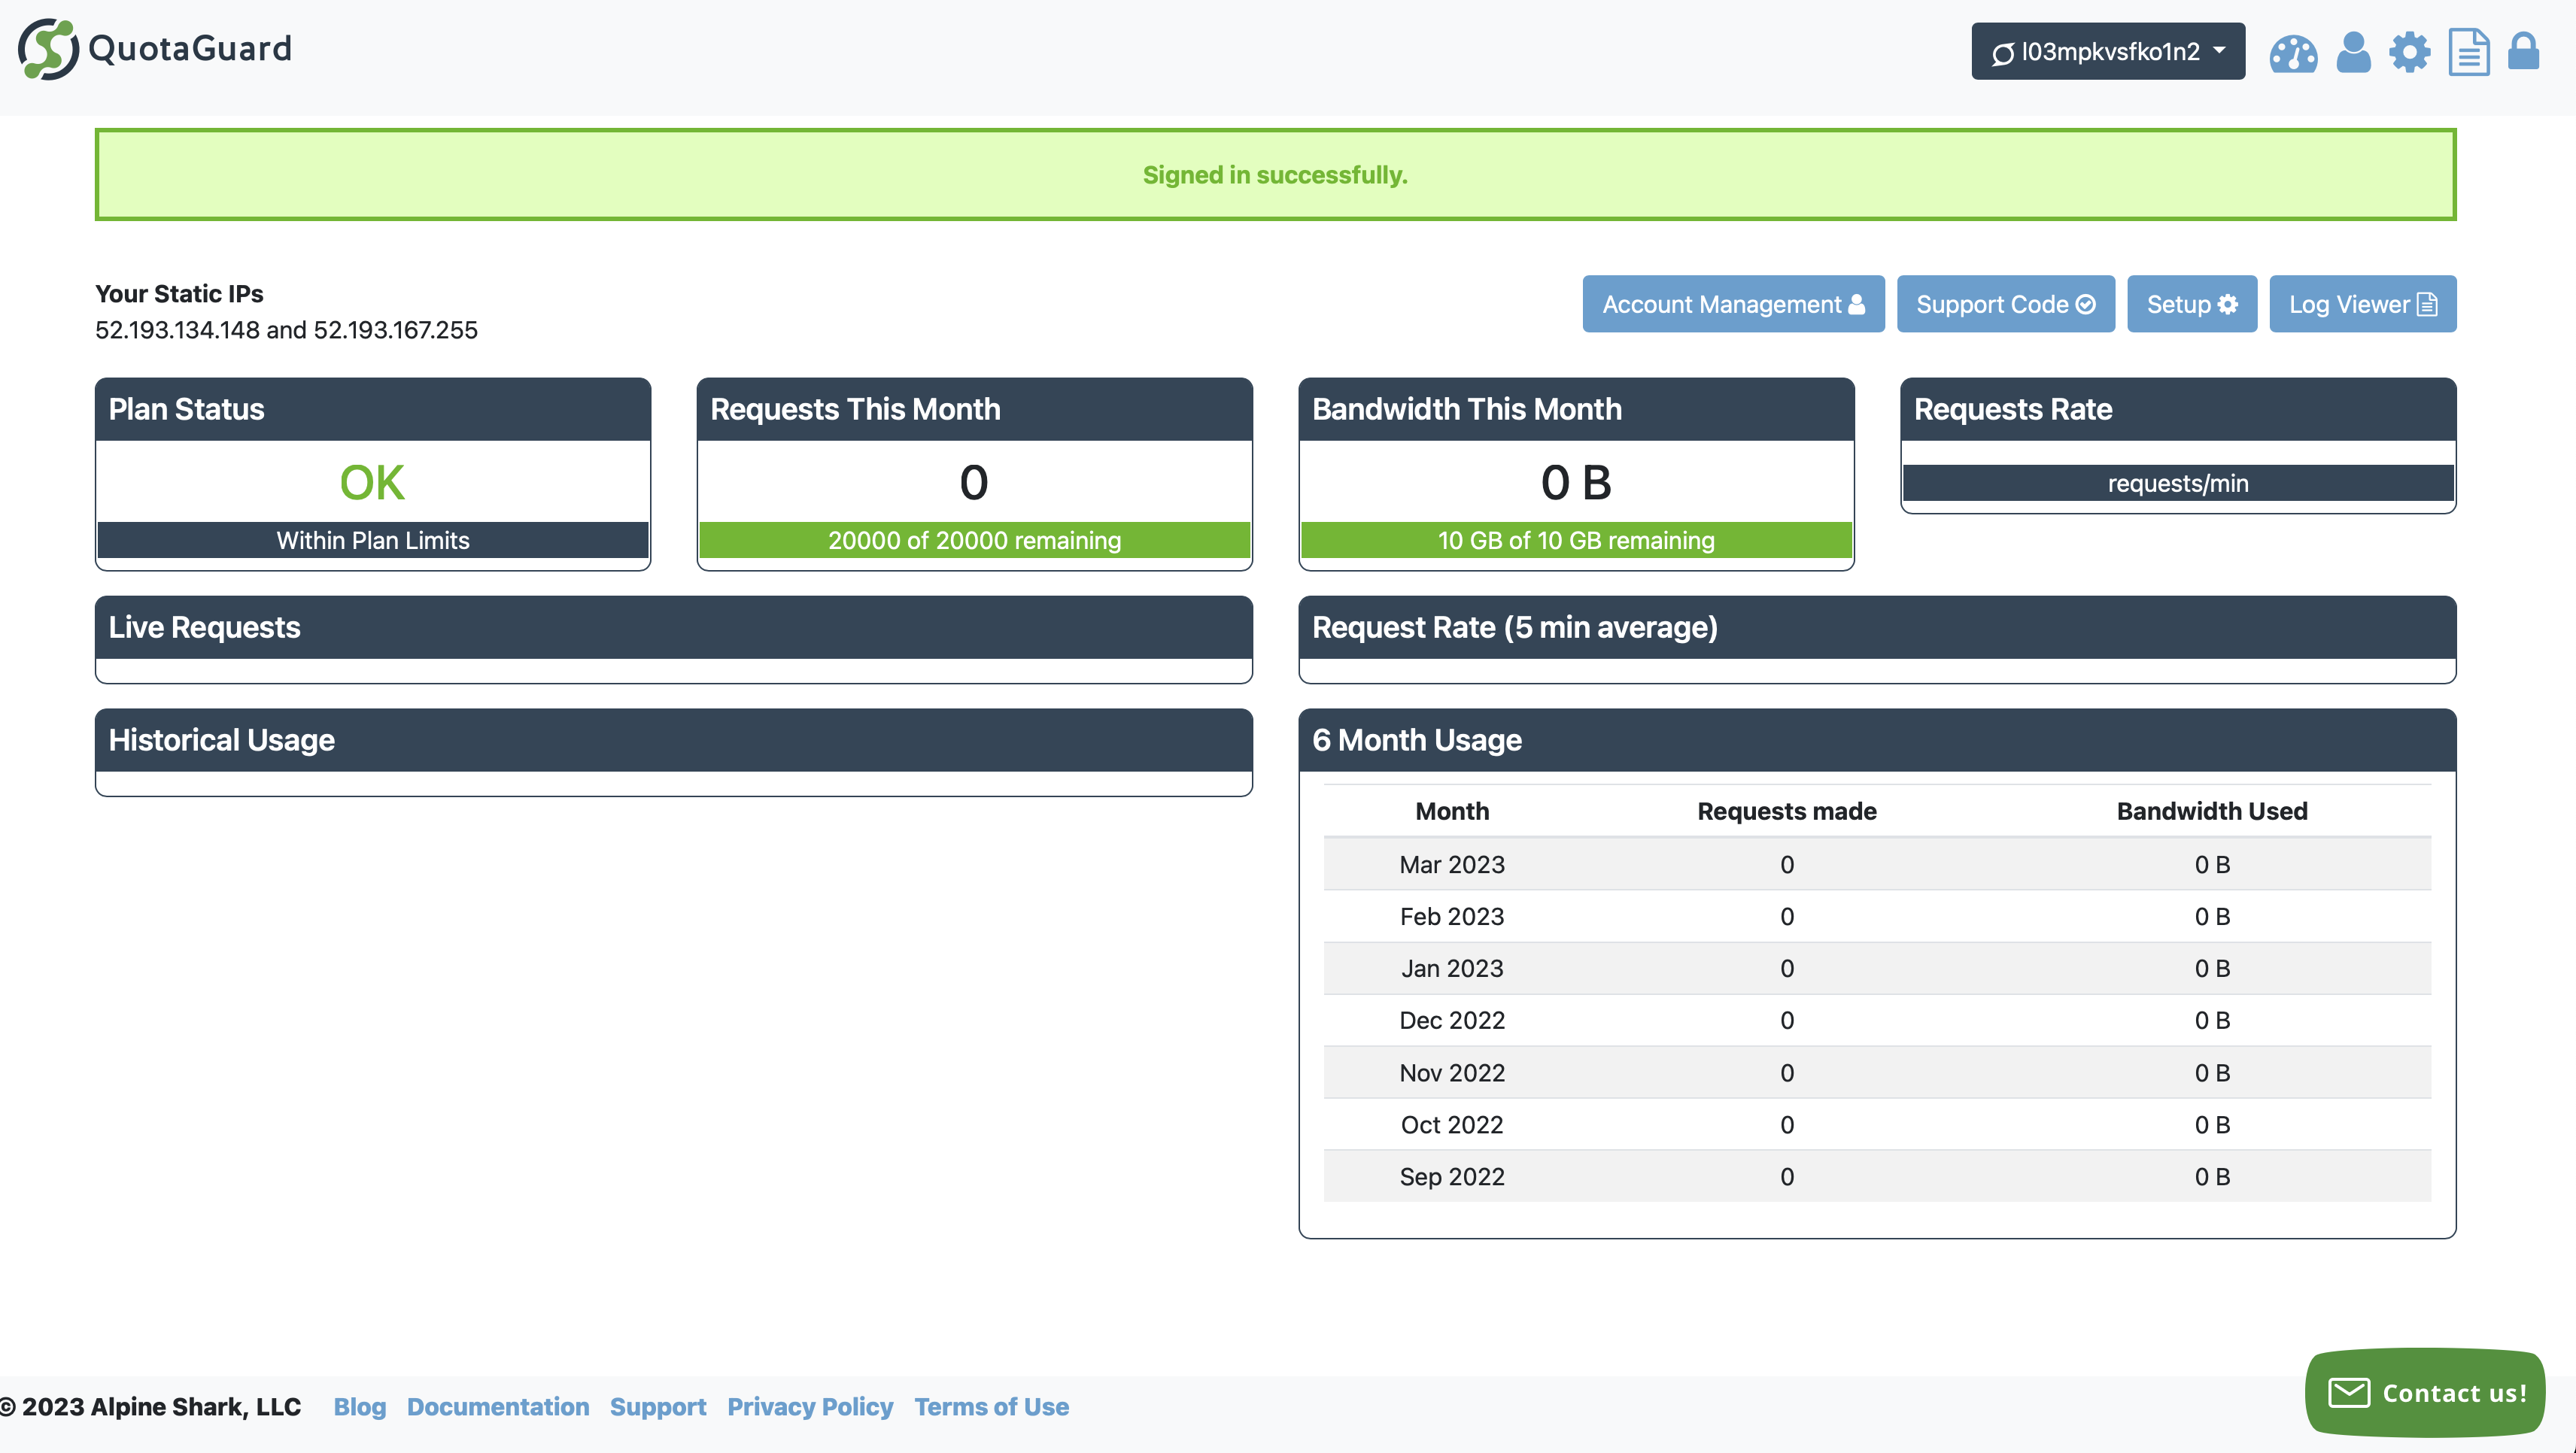This screenshot has width=2576, height=1453.
Task: Click the Support Code button
Action: [x=2005, y=304]
